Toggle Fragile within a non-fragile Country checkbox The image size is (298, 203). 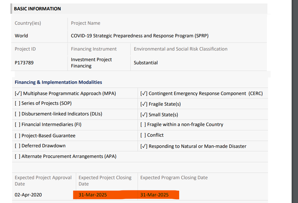pos(143,125)
